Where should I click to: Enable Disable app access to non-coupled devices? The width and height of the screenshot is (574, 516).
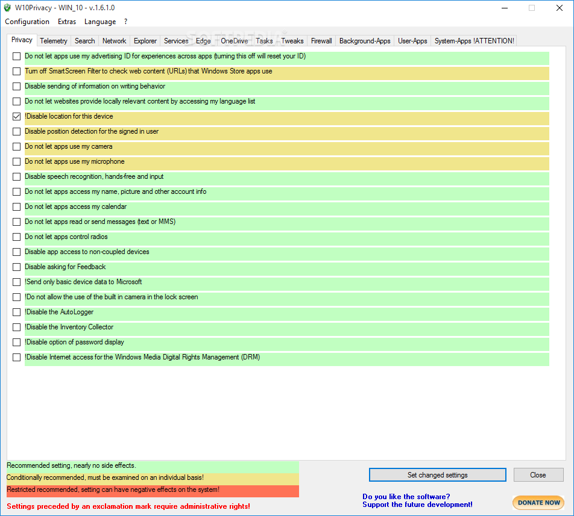click(16, 252)
